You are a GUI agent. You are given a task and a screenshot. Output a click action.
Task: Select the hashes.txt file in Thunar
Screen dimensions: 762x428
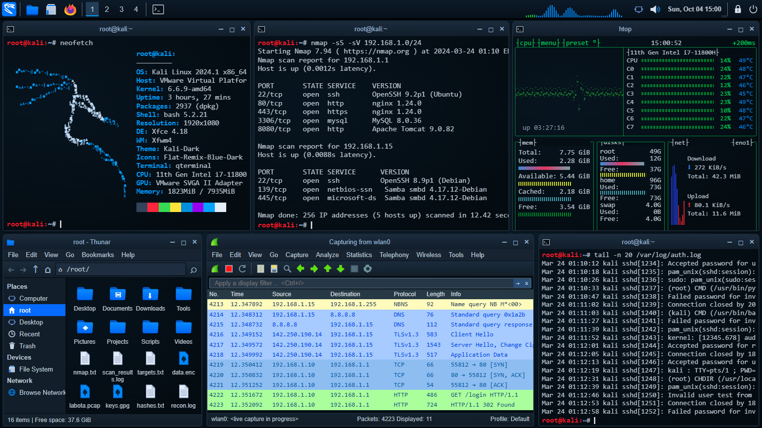[150, 397]
